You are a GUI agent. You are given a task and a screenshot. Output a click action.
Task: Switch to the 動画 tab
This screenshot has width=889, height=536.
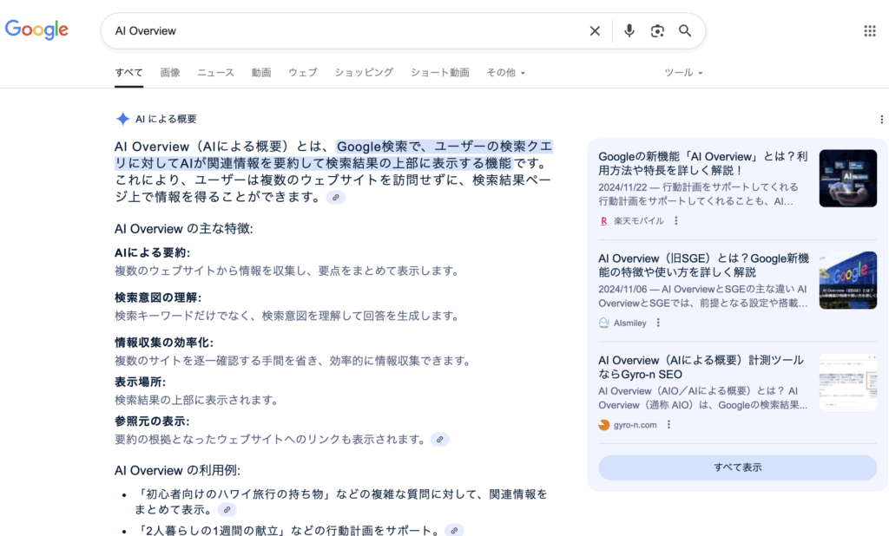coord(261,73)
